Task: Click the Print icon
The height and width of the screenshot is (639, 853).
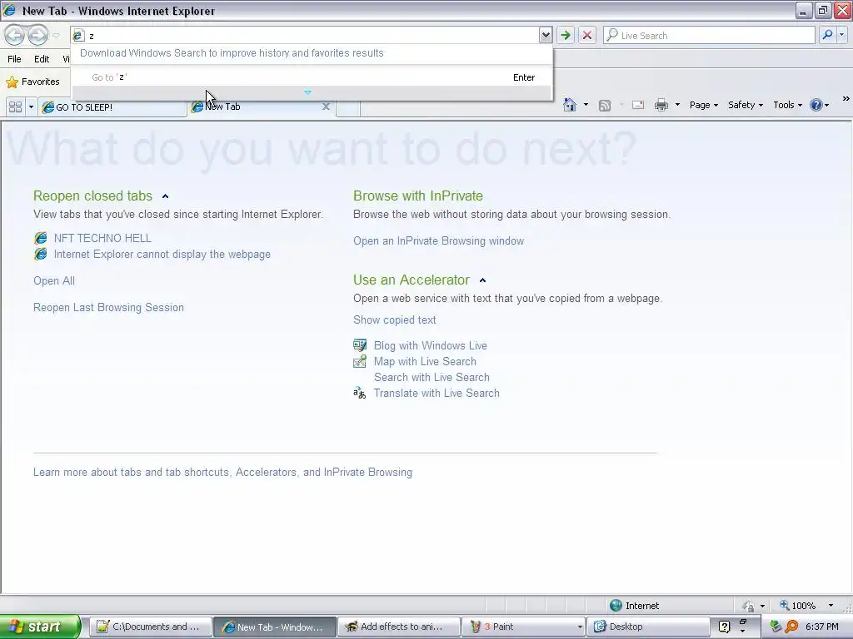Action: coord(661,105)
